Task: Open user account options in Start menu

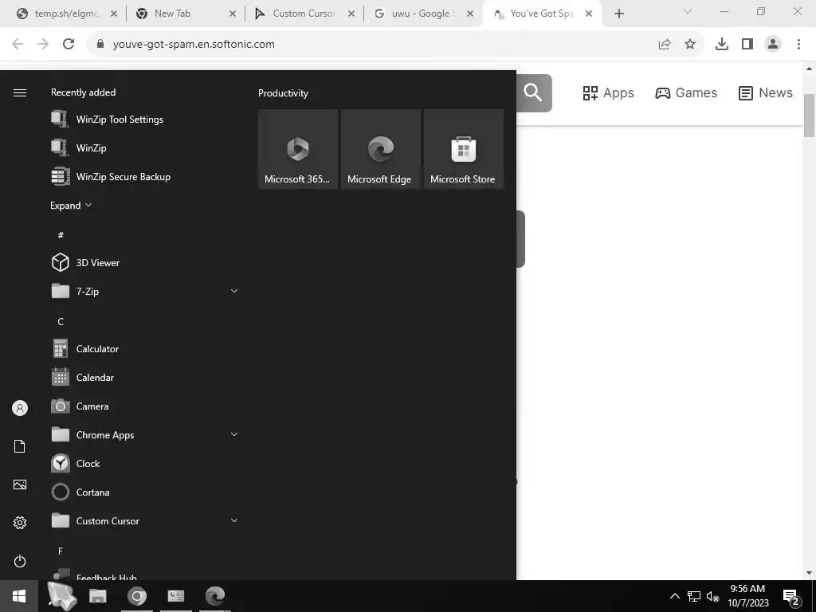Action: tap(20, 408)
